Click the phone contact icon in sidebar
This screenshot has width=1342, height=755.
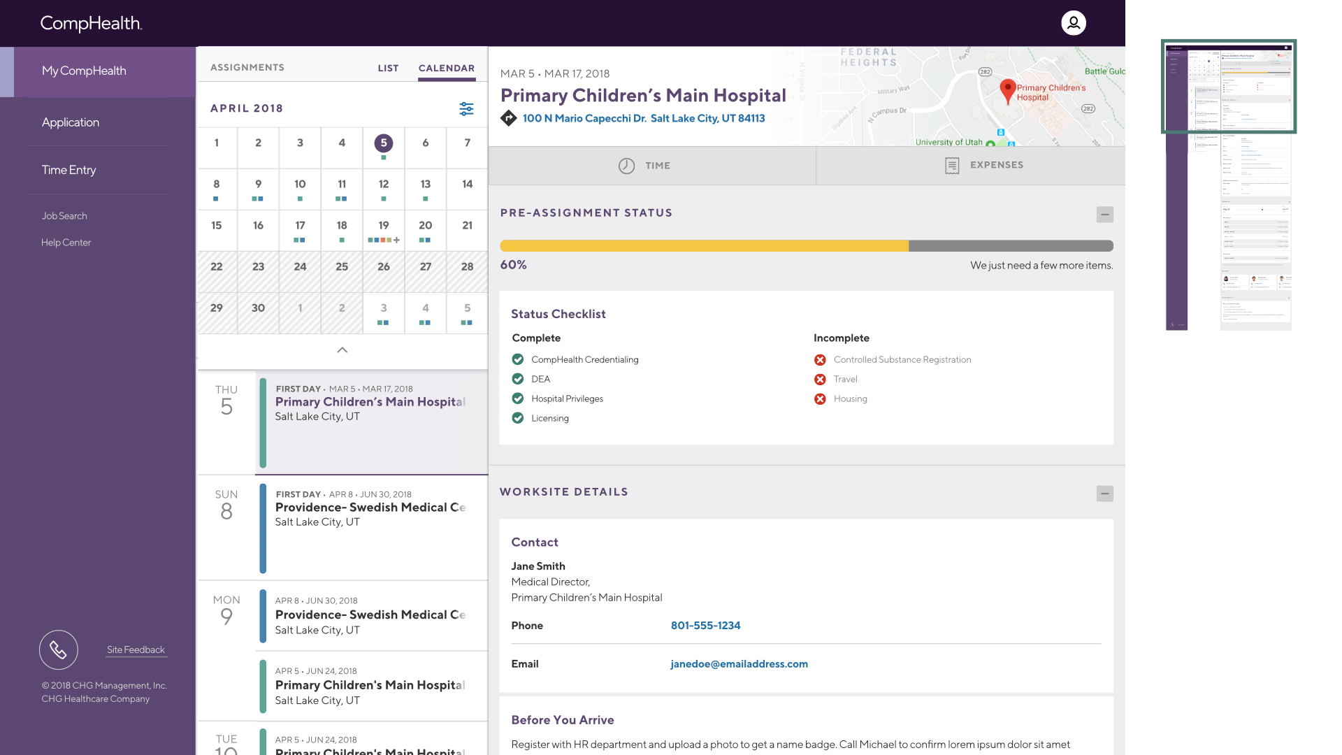(59, 650)
